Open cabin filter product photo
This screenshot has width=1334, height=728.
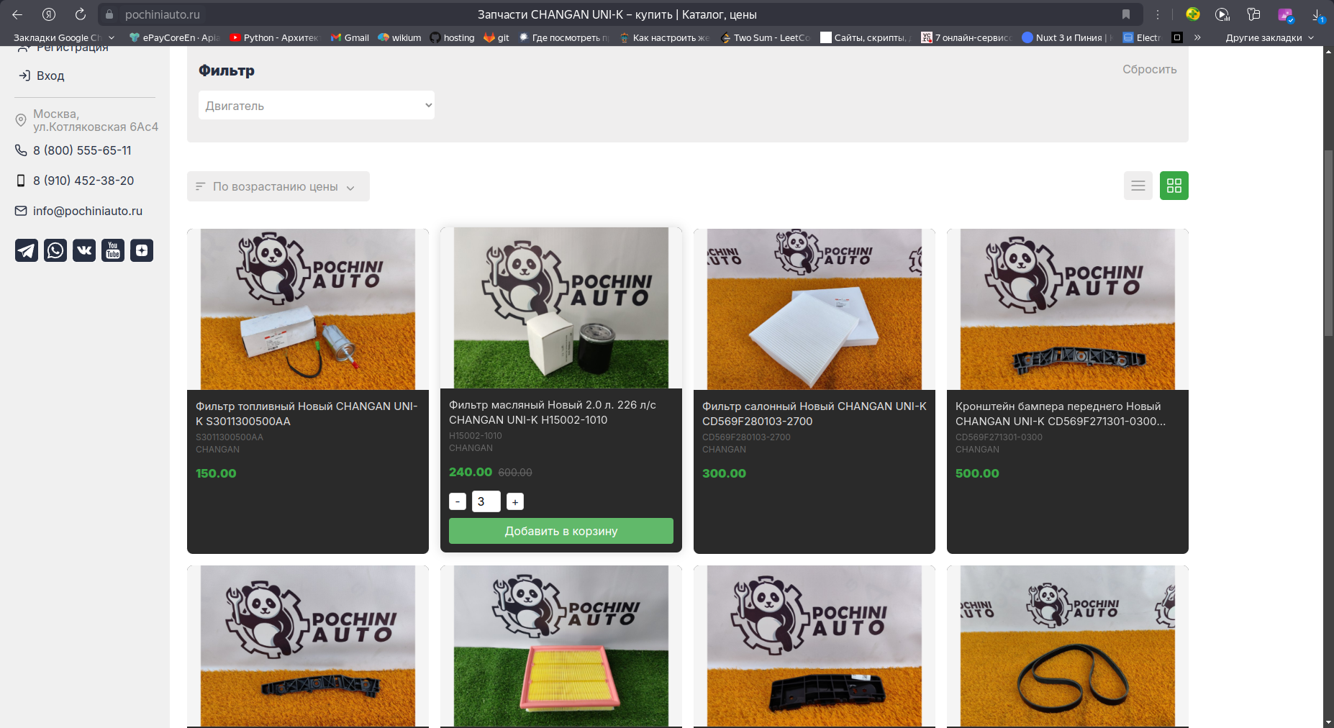815,309
